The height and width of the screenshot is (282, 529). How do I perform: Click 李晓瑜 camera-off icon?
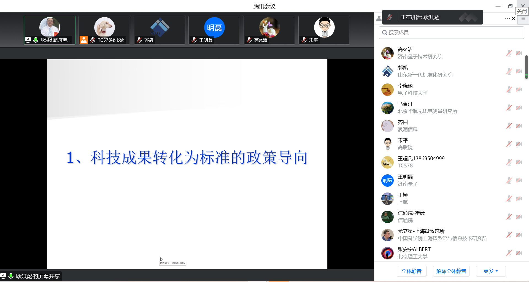[x=519, y=90]
